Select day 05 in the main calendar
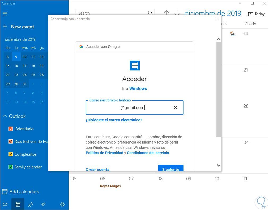This screenshot has height=210, width=269. click(74, 179)
